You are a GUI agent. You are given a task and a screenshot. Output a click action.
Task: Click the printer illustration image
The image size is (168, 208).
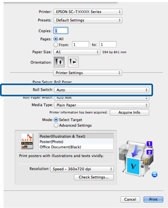(x=136, y=158)
